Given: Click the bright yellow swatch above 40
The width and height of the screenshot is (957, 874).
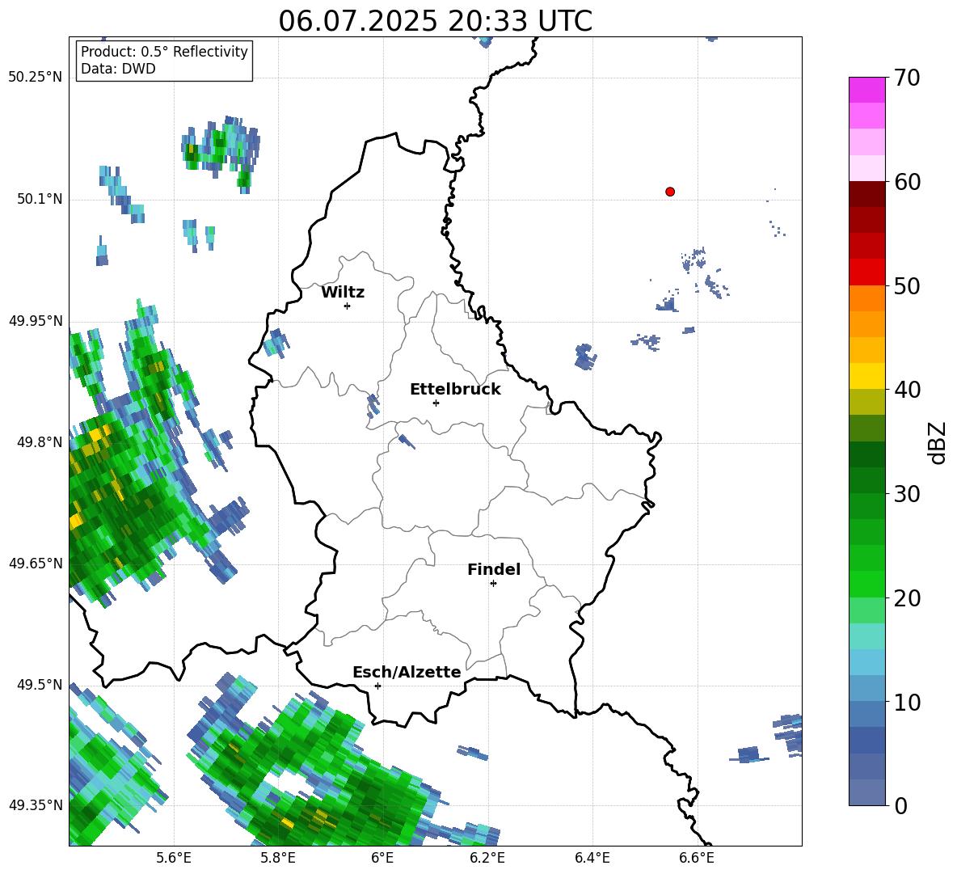Looking at the screenshot, I should click(866, 376).
